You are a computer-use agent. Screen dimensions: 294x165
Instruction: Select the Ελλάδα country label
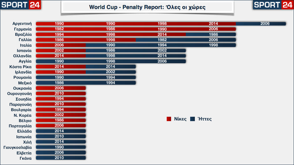pyautogui.click(x=24, y=131)
